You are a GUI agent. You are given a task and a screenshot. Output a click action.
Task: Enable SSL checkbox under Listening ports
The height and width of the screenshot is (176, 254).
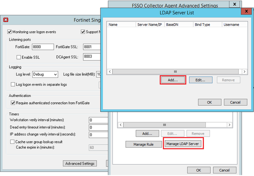click(x=19, y=57)
